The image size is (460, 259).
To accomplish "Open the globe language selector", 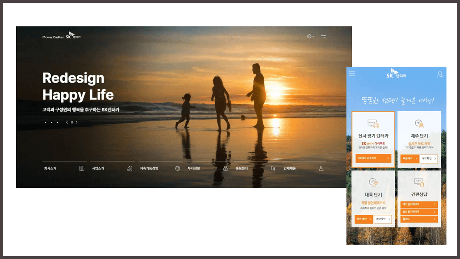I will [310, 36].
